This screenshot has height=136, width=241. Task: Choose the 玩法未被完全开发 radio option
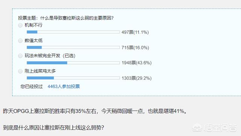pyautogui.click(x=20, y=56)
